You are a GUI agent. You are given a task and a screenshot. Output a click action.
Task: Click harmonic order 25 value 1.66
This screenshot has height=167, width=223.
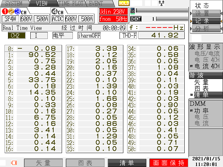(106, 99)
